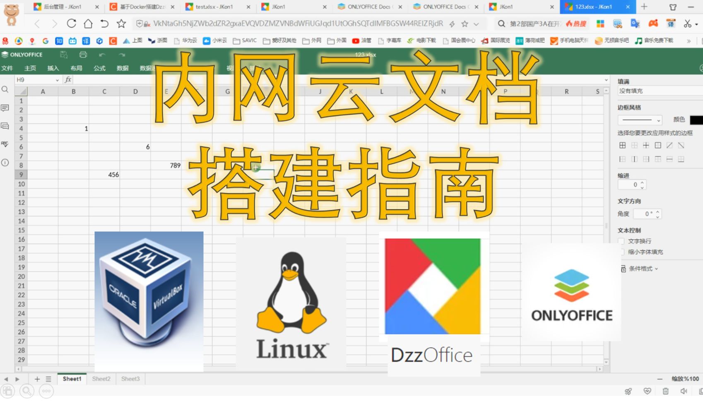Open the about info icon in sidebar

pyautogui.click(x=5, y=163)
